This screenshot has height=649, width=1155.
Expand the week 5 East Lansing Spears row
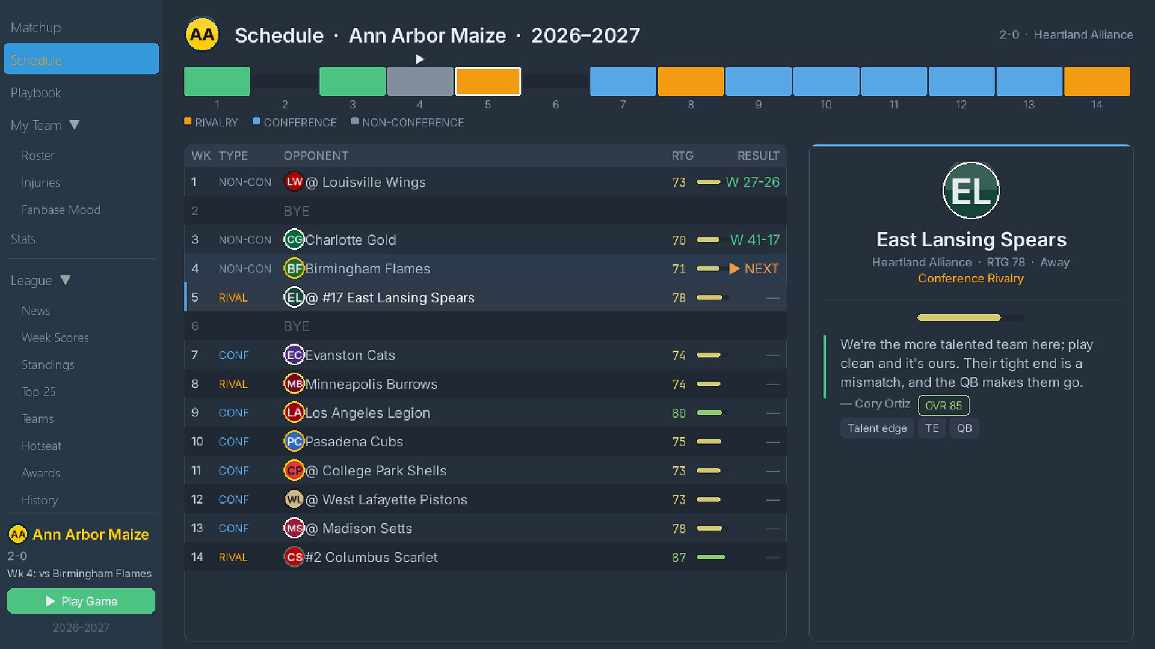pos(485,297)
